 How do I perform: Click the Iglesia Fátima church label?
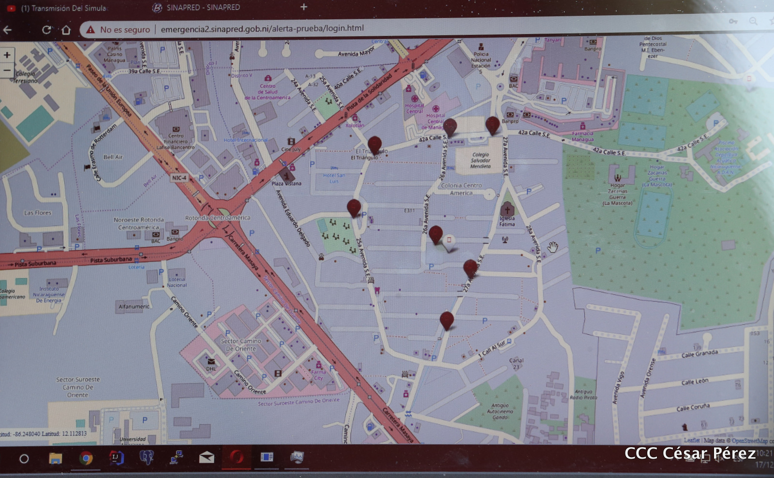coord(507,221)
